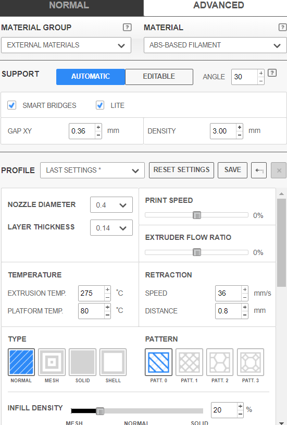The image size is (287, 425).
Task: Open the Material Group dropdown
Action: pos(66,45)
